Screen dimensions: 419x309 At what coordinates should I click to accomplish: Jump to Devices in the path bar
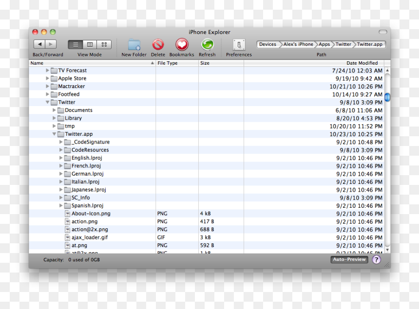(268, 44)
